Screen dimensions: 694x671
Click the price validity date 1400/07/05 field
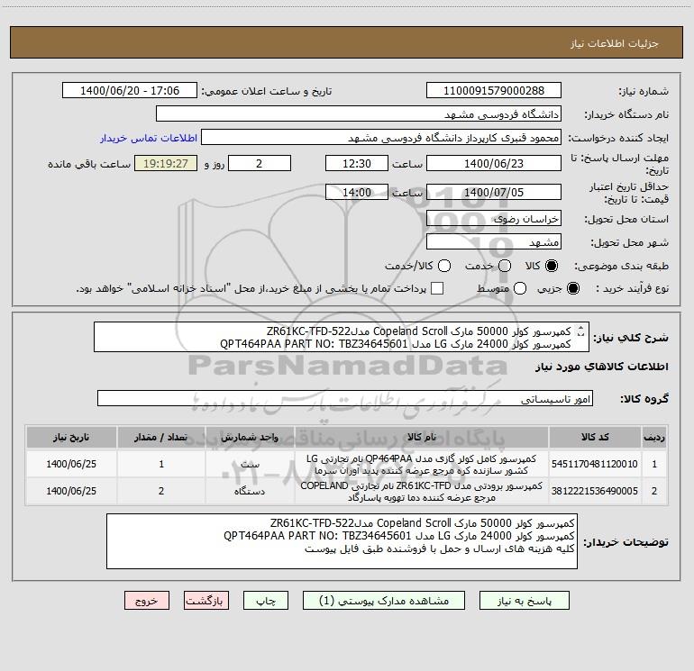pos(494,192)
